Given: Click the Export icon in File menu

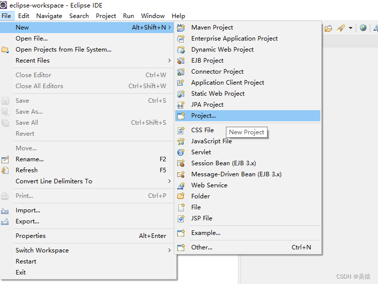Looking at the screenshot, I should [5, 221].
